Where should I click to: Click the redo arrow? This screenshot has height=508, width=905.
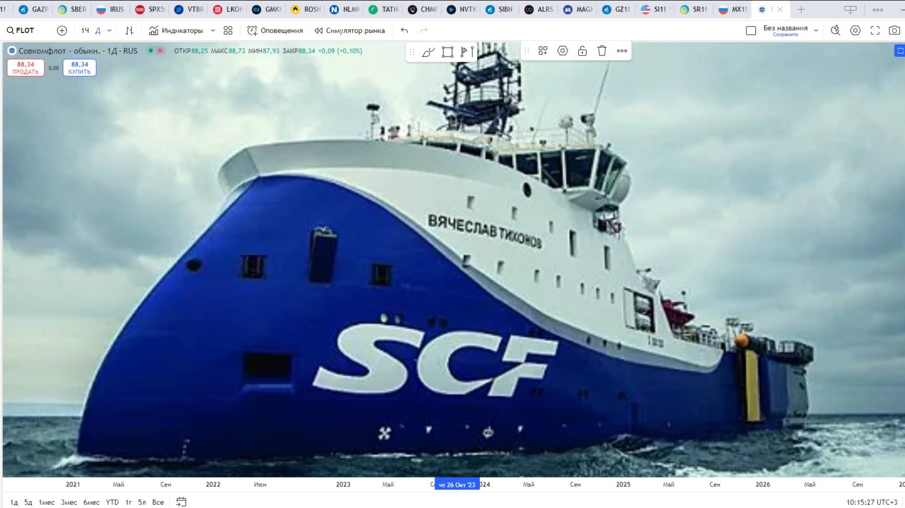tap(424, 31)
